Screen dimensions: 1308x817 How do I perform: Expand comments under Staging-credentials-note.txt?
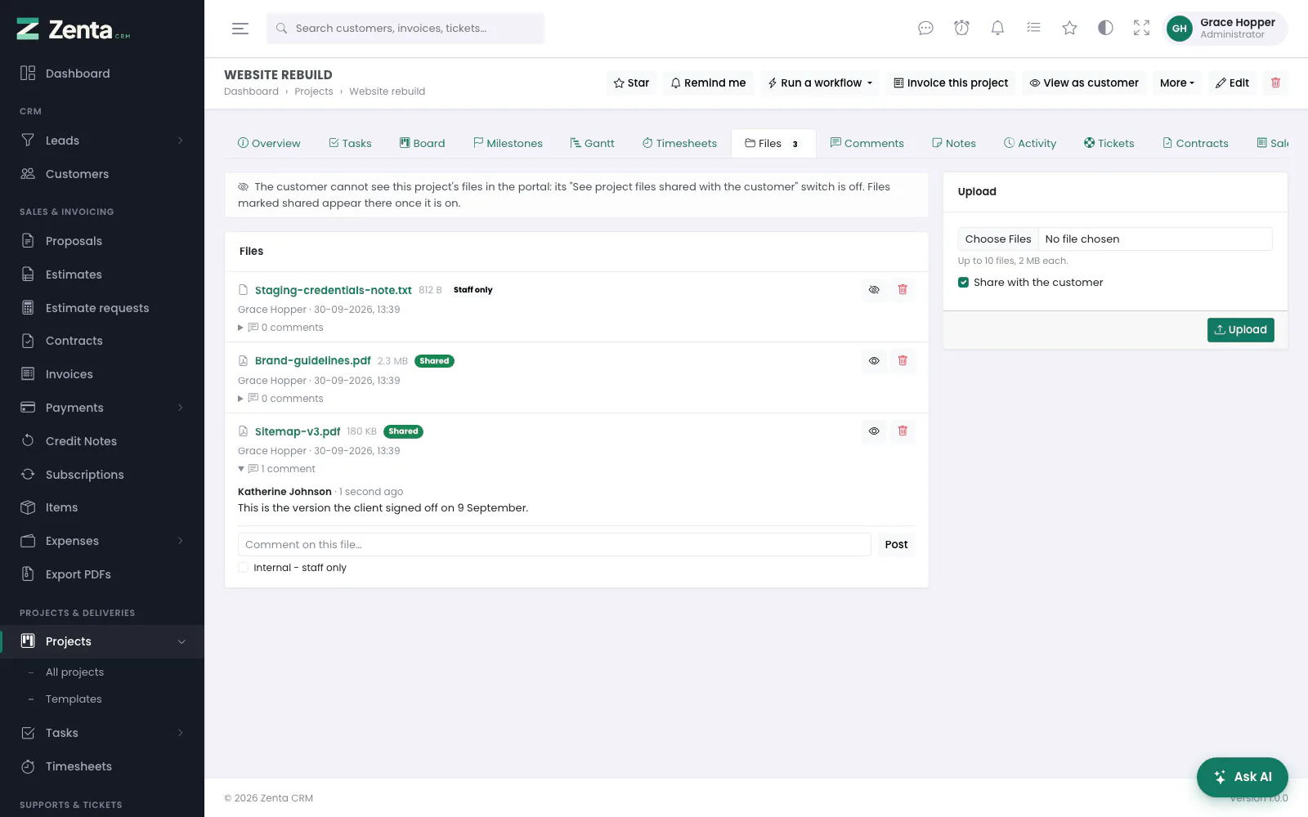tap(280, 328)
